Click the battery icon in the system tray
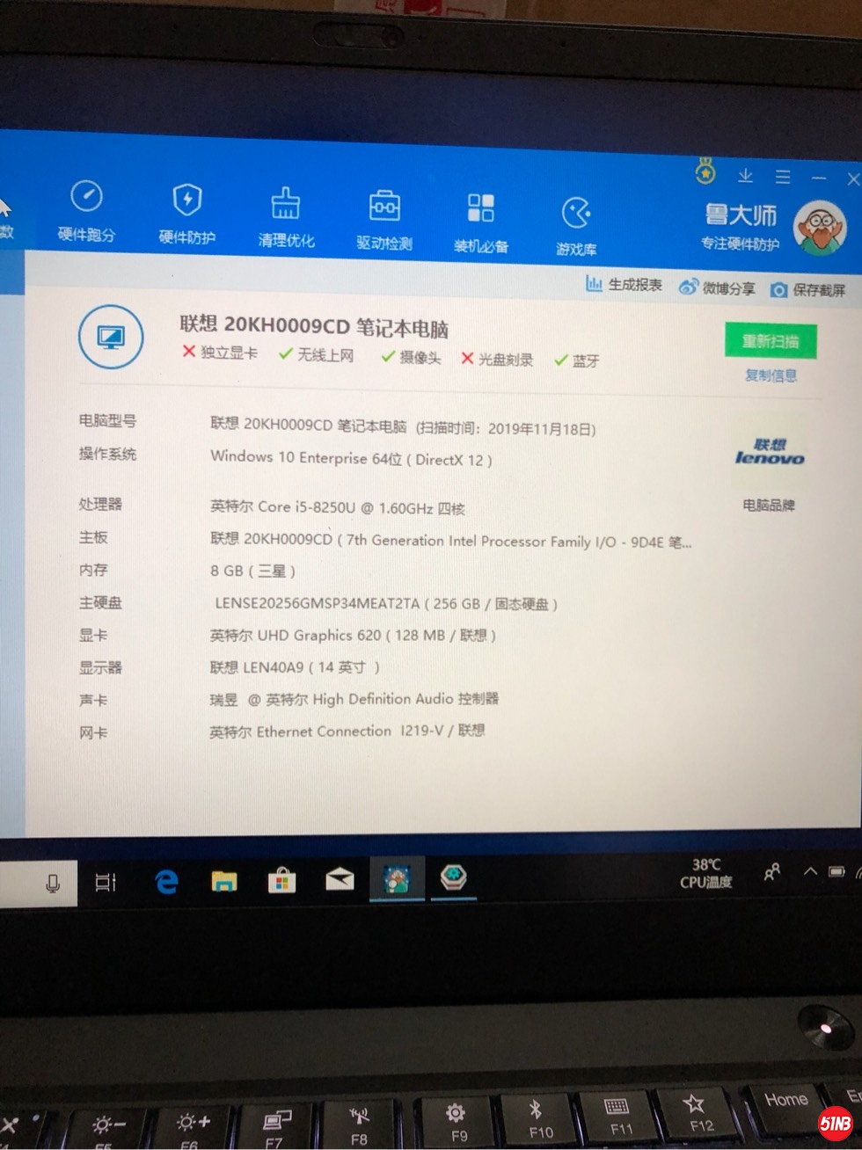This screenshot has width=862, height=1150. [836, 872]
